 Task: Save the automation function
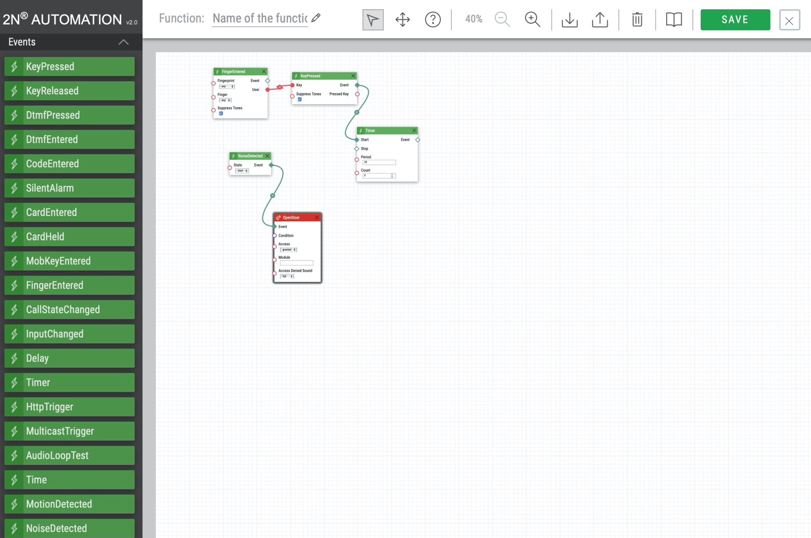pyautogui.click(x=735, y=20)
